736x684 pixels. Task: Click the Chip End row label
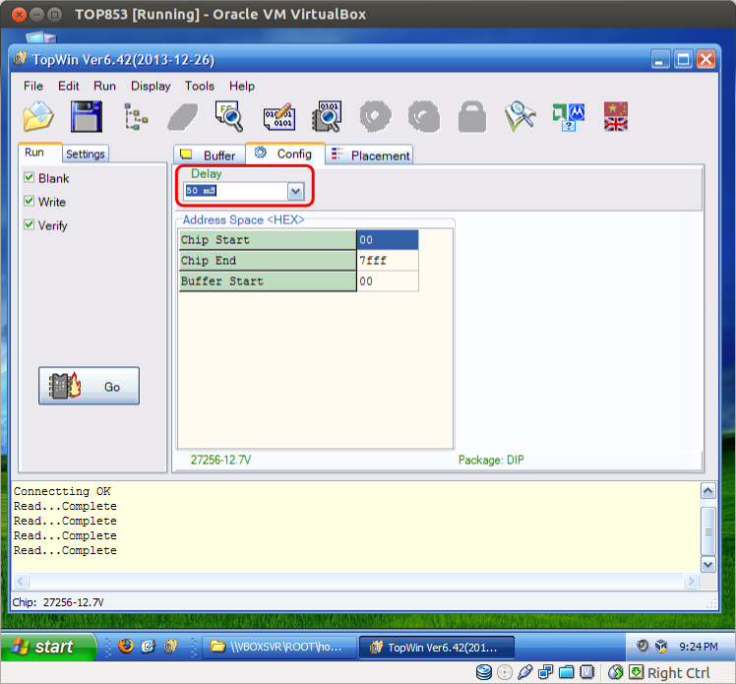pos(268,261)
